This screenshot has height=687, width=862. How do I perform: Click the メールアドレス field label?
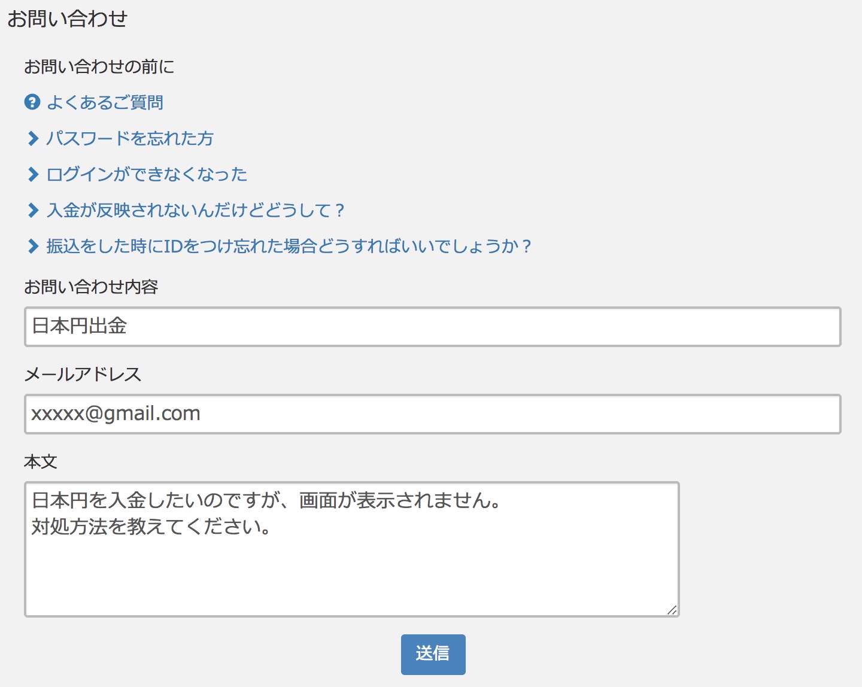click(x=83, y=374)
